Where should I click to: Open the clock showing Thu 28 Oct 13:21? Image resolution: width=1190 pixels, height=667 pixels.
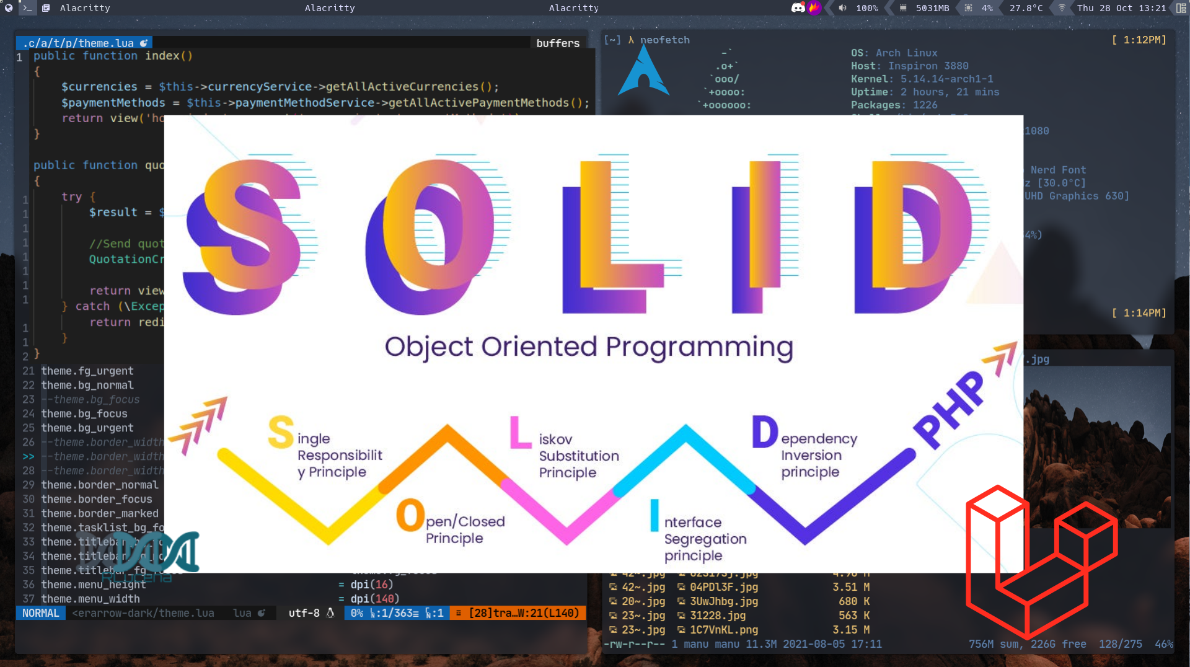[x=1122, y=8]
